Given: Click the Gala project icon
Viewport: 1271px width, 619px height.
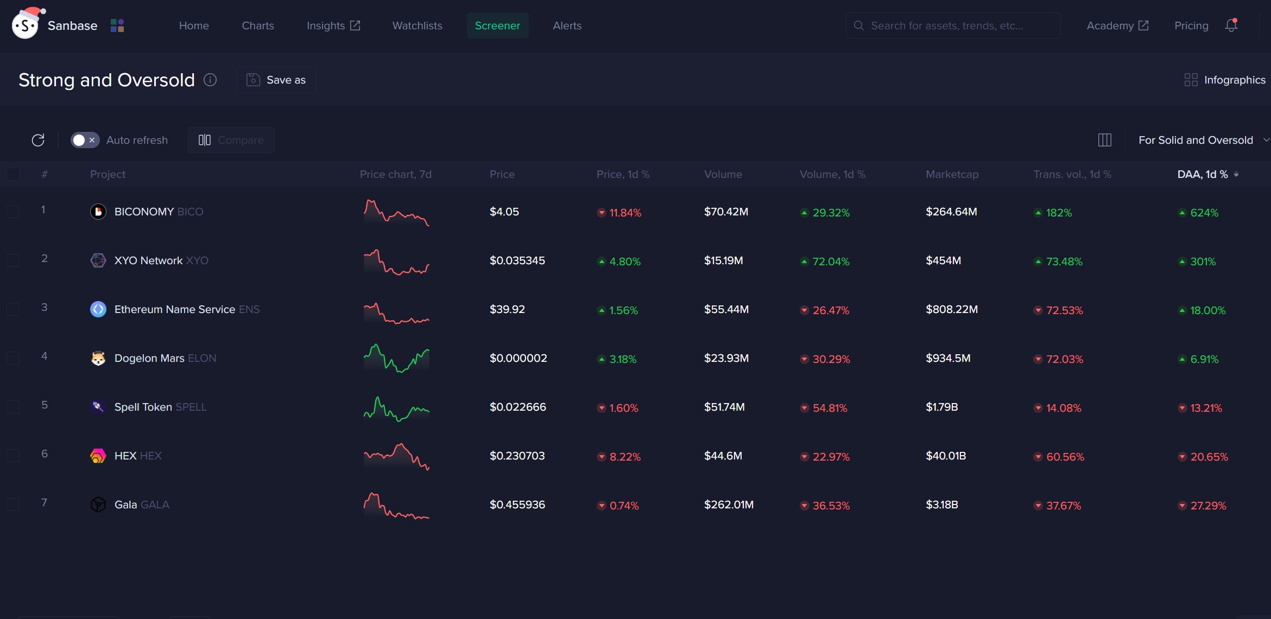Looking at the screenshot, I should tap(98, 505).
